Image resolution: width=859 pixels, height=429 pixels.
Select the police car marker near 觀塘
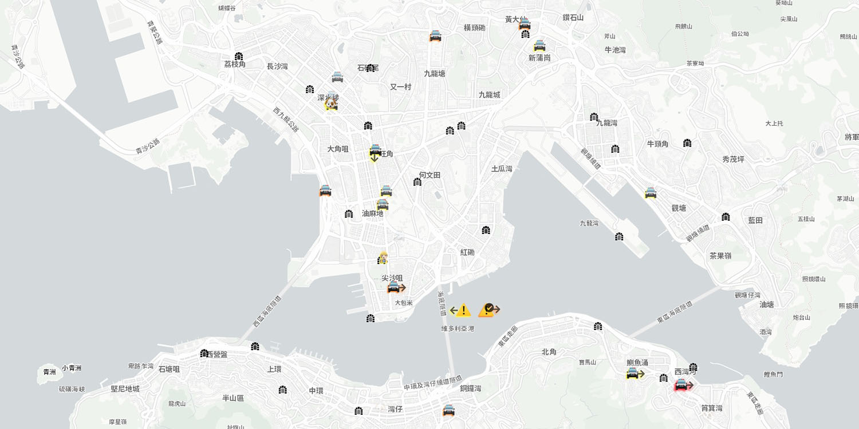tap(651, 193)
